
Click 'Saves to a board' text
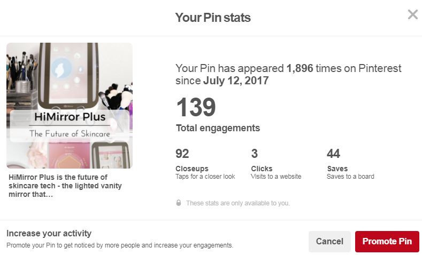350,177
